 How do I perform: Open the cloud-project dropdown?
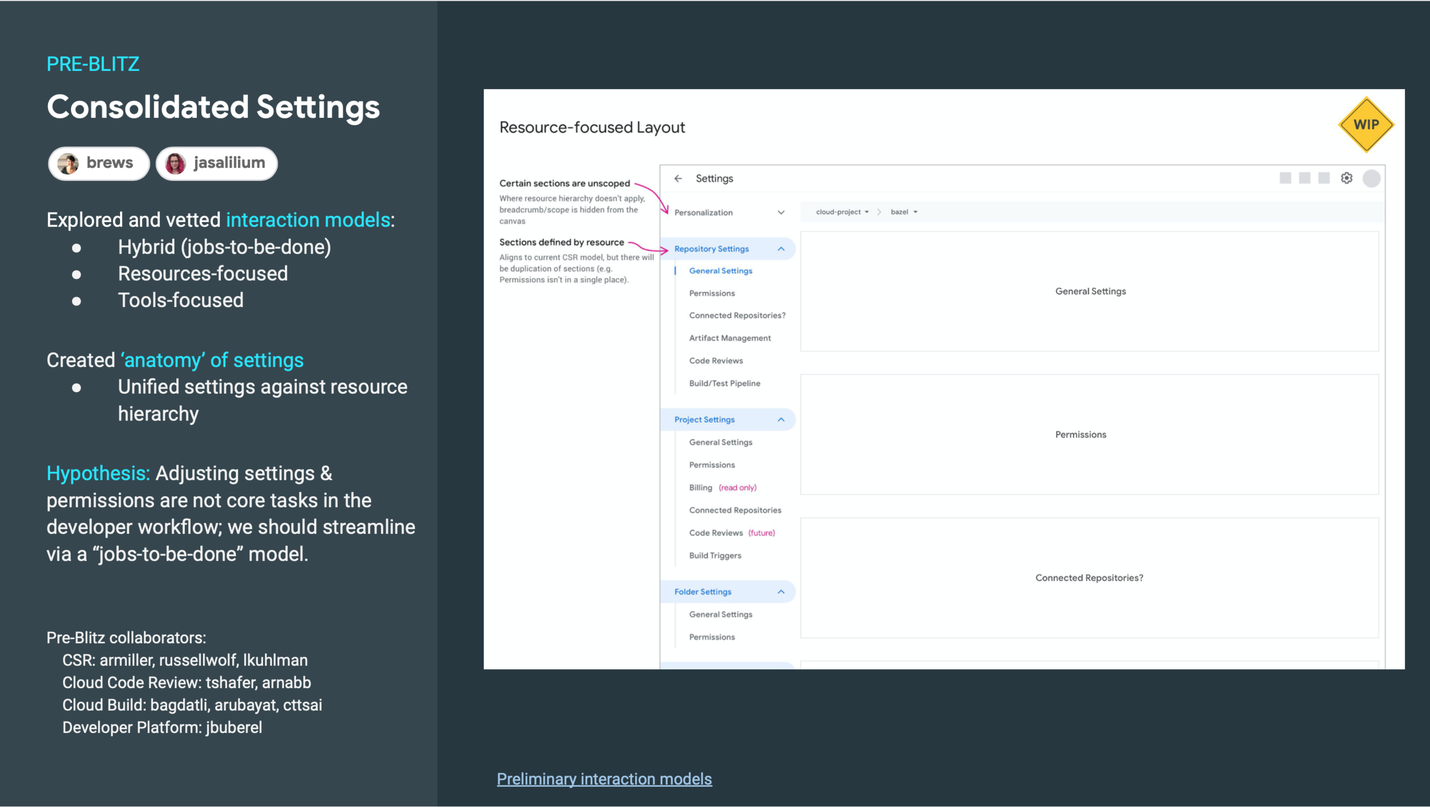point(841,211)
